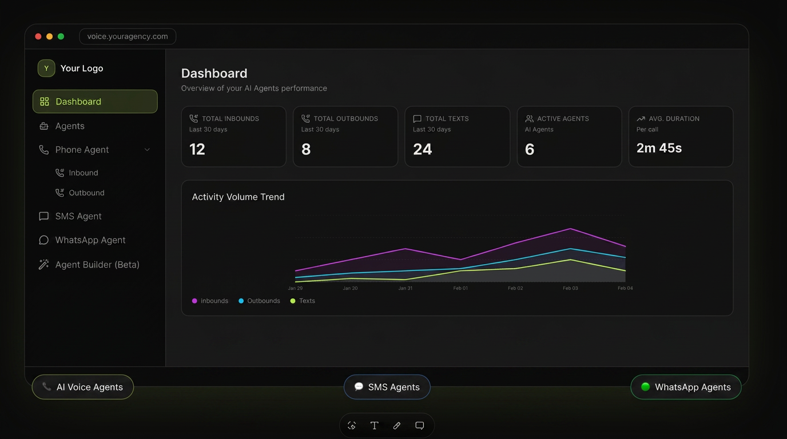Click the Active Agents people icon

529,118
